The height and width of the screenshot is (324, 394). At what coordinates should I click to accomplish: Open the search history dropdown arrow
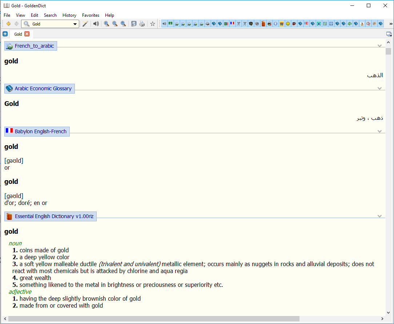pos(75,23)
